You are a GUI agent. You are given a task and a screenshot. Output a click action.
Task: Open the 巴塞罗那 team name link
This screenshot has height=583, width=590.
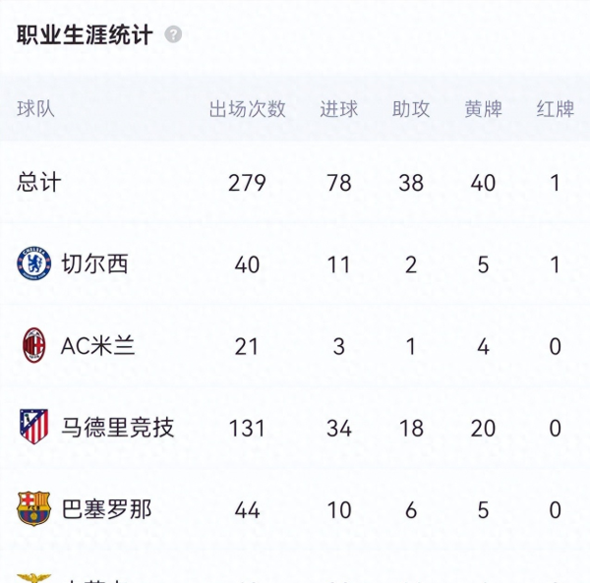click(106, 509)
